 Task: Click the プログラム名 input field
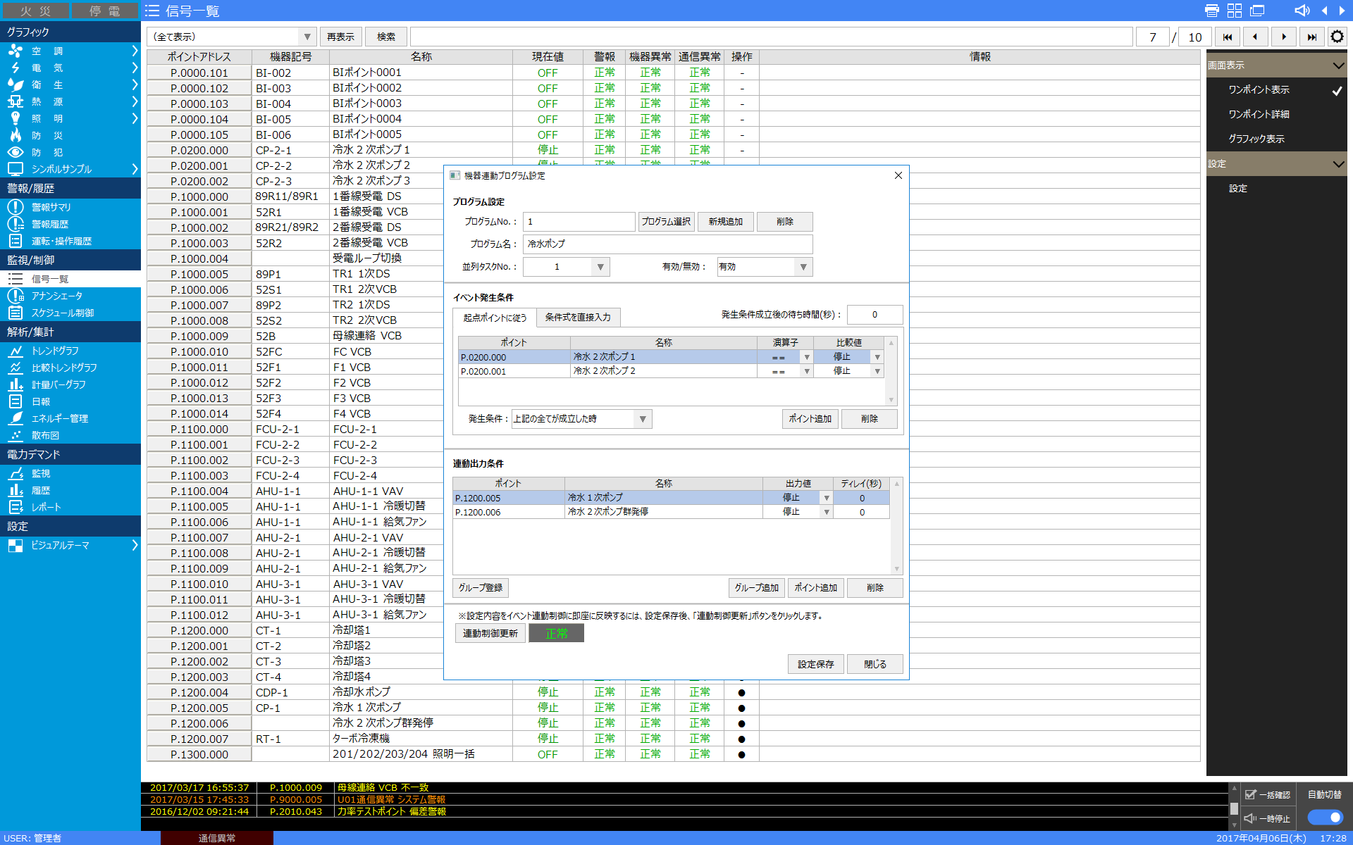pyautogui.click(x=667, y=244)
